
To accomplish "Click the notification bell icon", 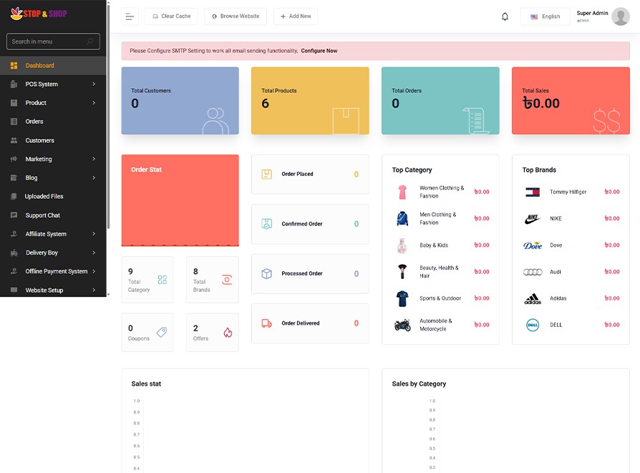I will [505, 16].
